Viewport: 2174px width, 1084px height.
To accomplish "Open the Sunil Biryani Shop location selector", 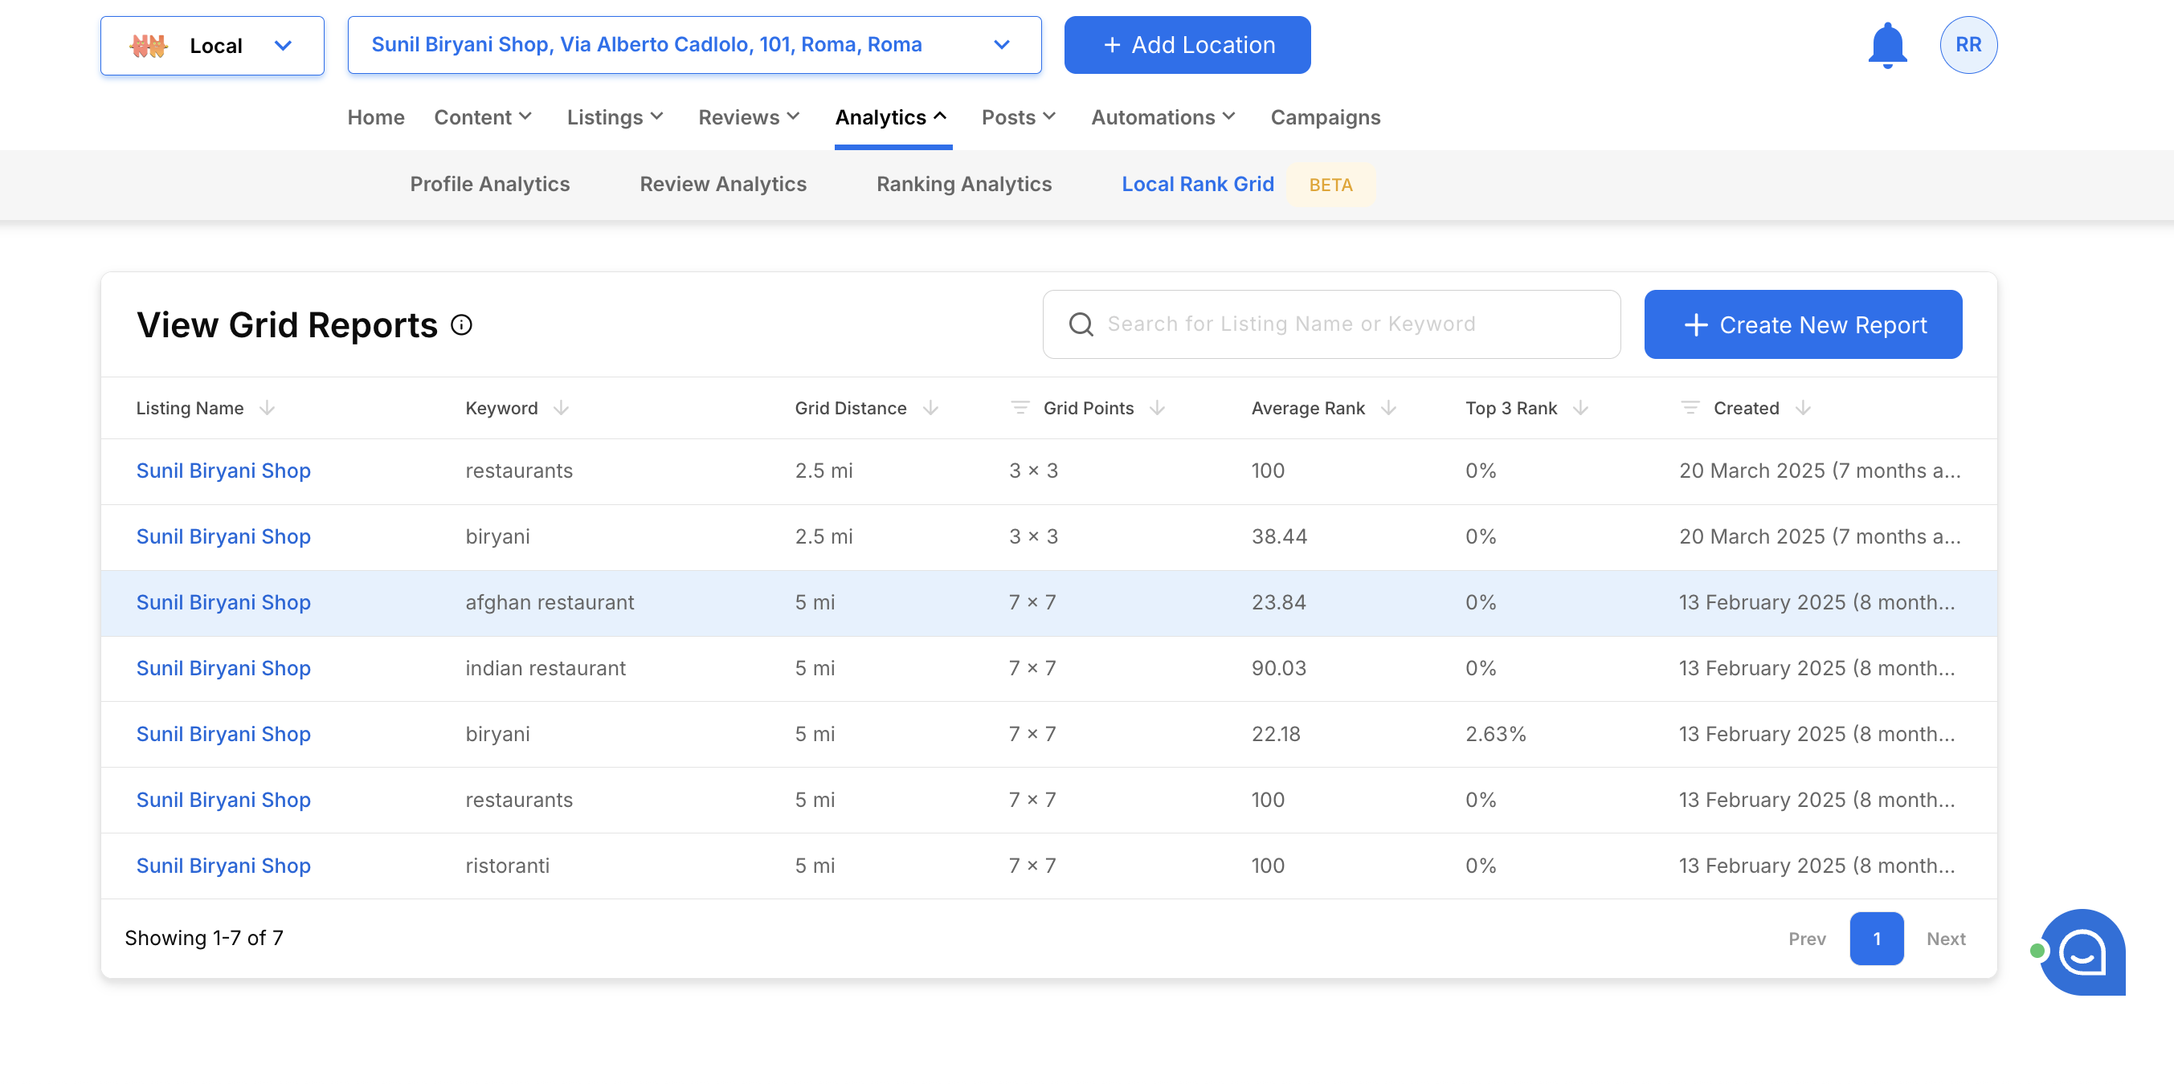I will tap(693, 46).
